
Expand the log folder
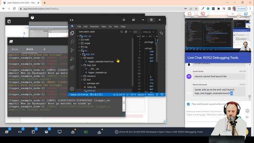coord(79,47)
